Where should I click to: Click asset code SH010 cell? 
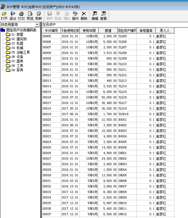(127, 203)
